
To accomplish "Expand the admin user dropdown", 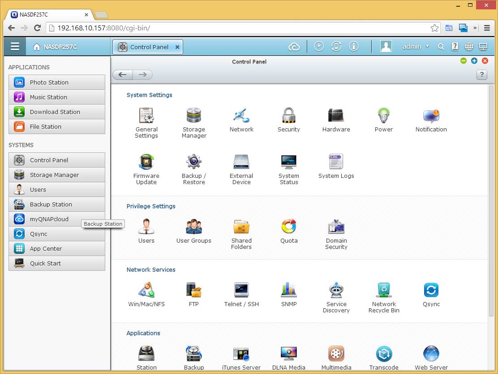I will [416, 46].
